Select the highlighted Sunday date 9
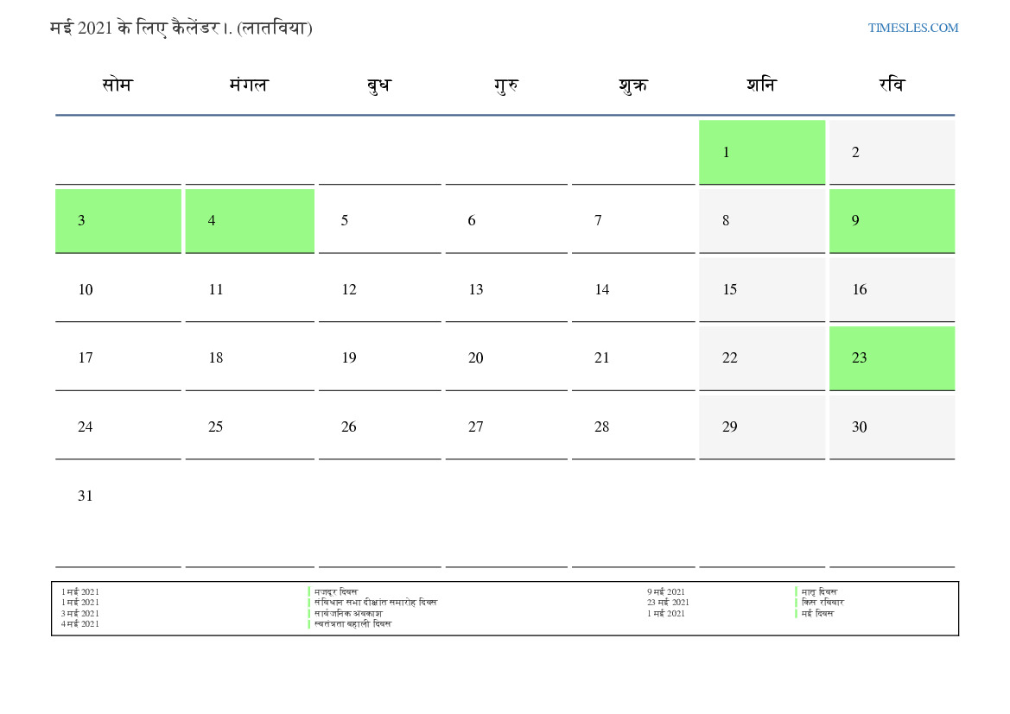The image size is (1010, 714). [892, 220]
